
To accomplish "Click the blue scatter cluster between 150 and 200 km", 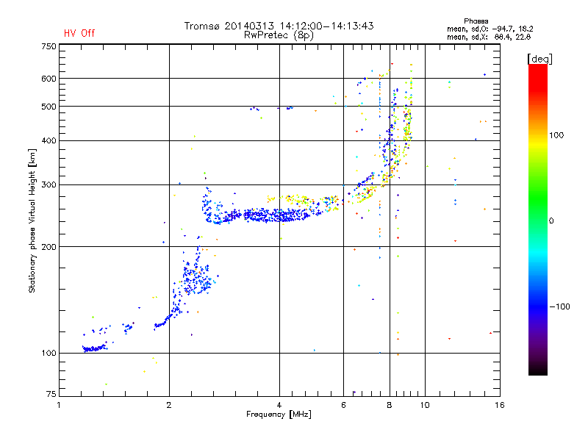I will pos(196,279).
